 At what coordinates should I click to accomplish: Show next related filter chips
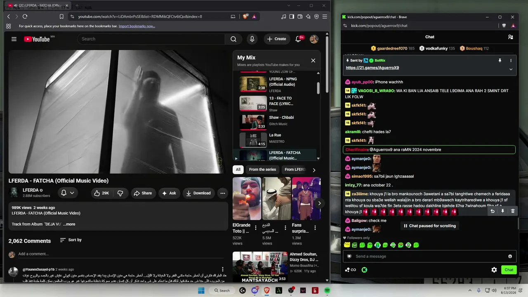tap(314, 170)
